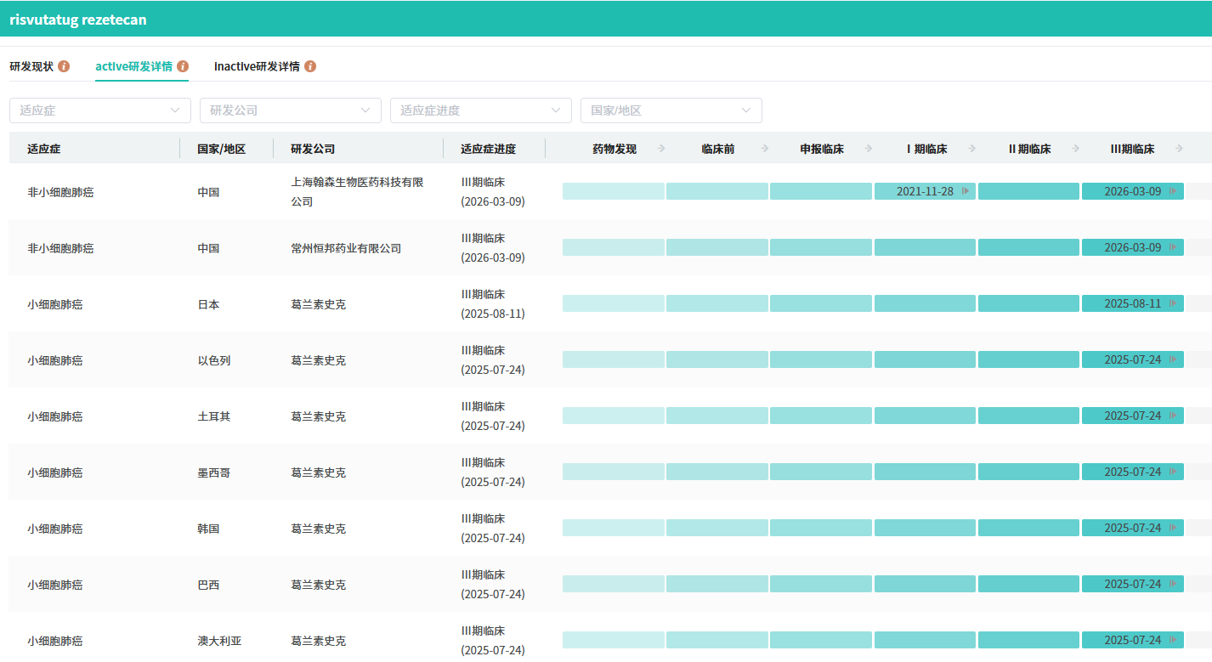Open the 国家/地区 filter dropdown
Image resolution: width=1212 pixels, height=662 pixels.
pyautogui.click(x=671, y=110)
